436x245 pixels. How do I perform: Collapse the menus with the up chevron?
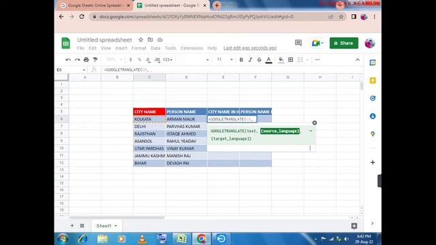tap(358, 60)
